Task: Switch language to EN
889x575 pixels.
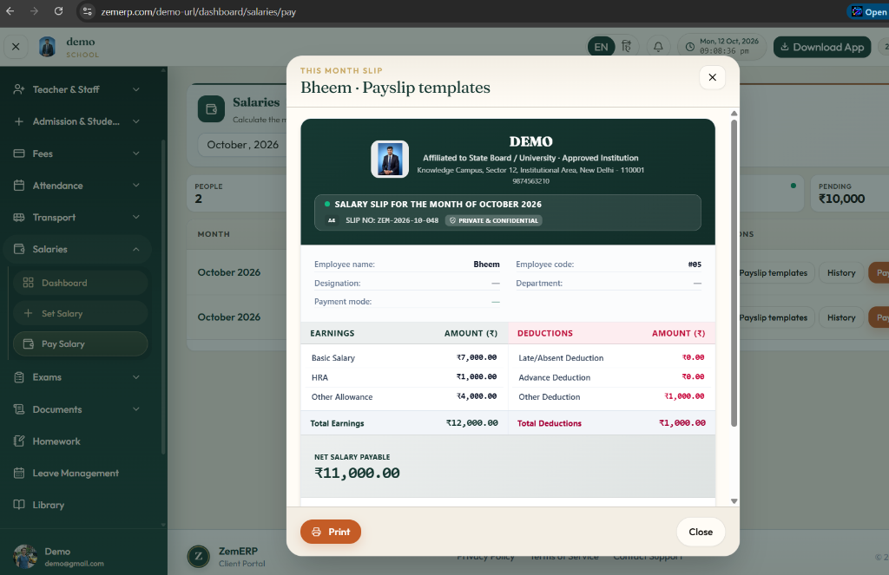Action: (601, 47)
